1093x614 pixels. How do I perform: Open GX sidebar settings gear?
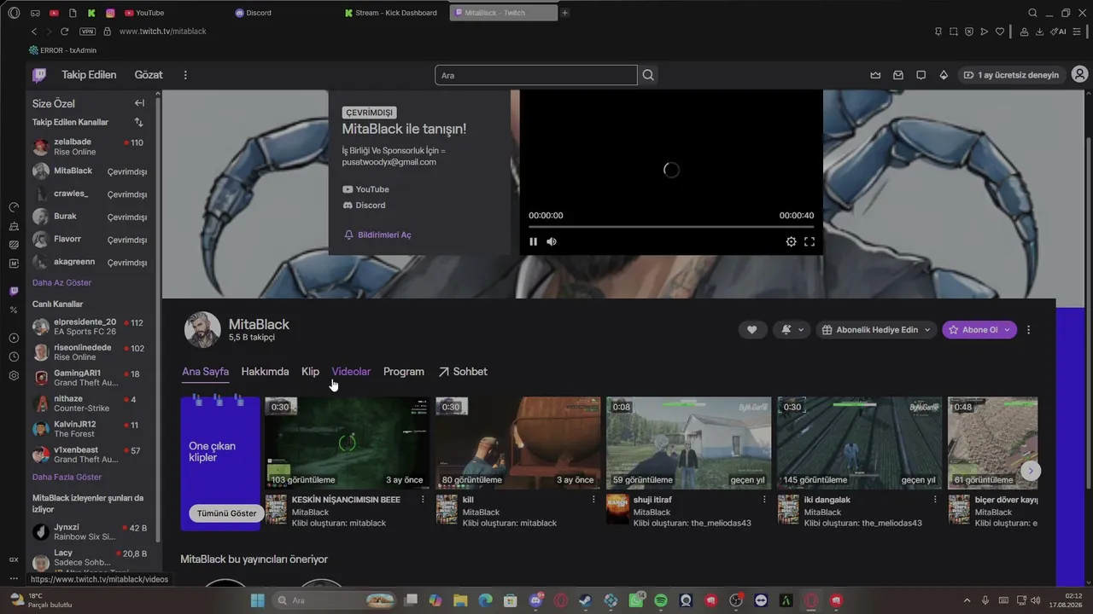[14, 375]
